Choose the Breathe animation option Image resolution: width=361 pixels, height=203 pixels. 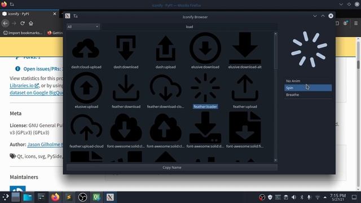(308, 95)
